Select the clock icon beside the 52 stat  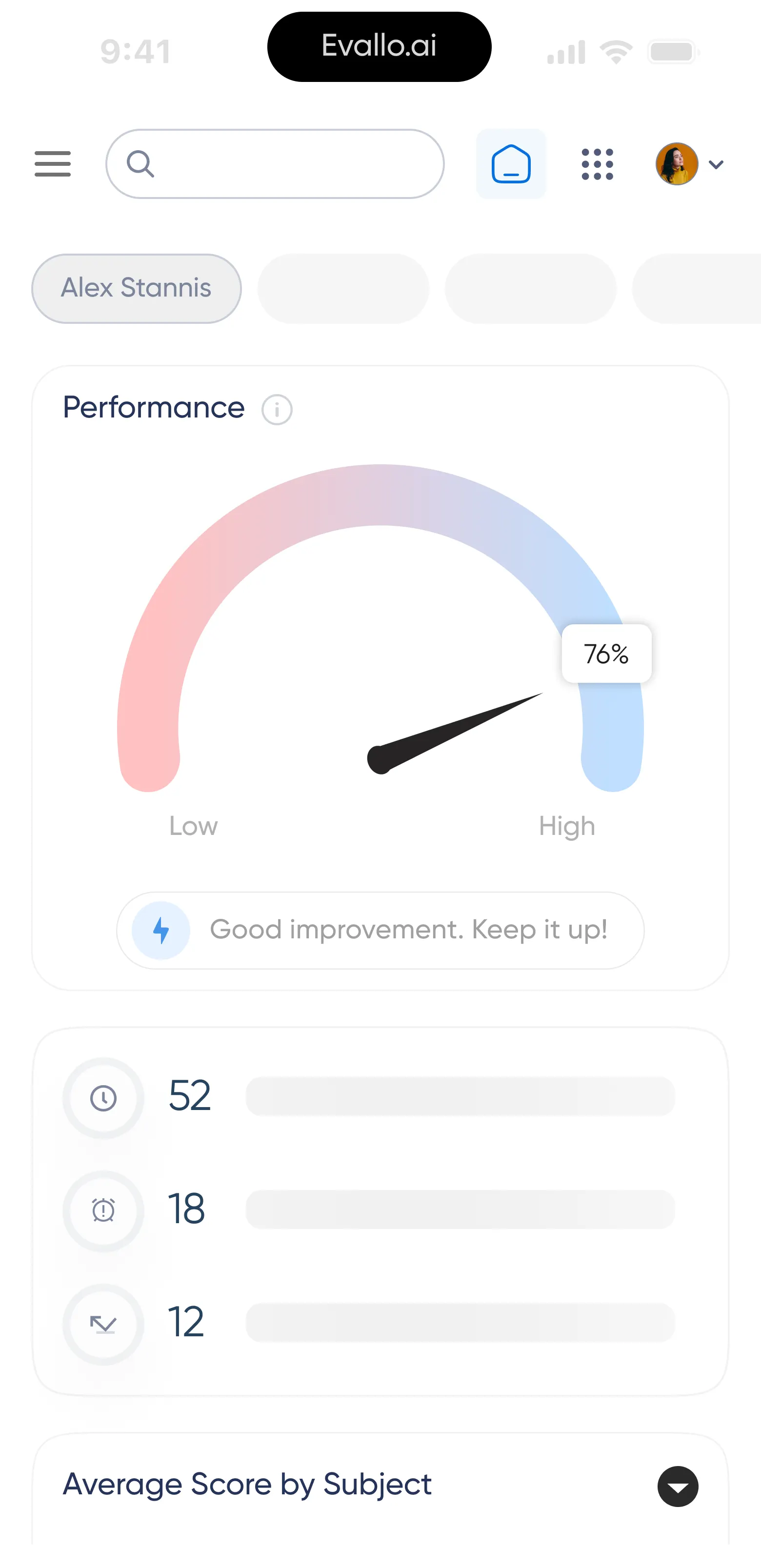point(103,1097)
